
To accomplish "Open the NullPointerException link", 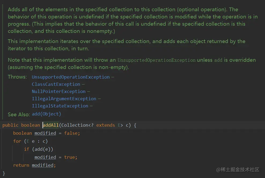I will (x=59, y=91).
